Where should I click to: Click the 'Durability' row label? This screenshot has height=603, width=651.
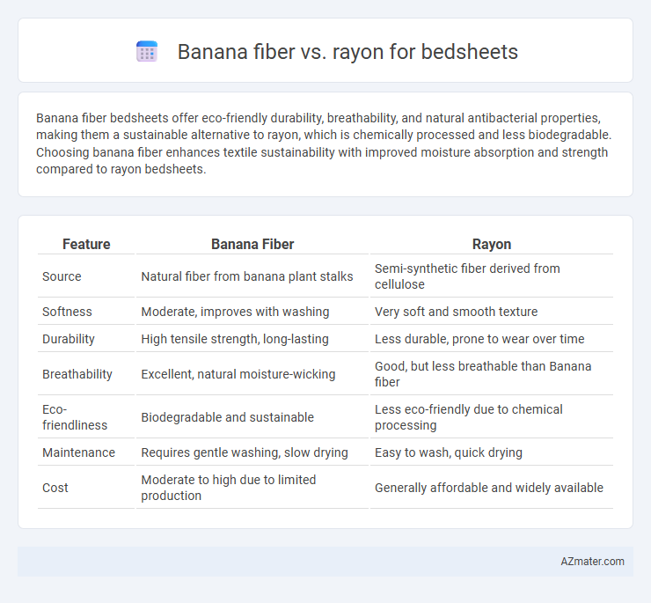(69, 339)
